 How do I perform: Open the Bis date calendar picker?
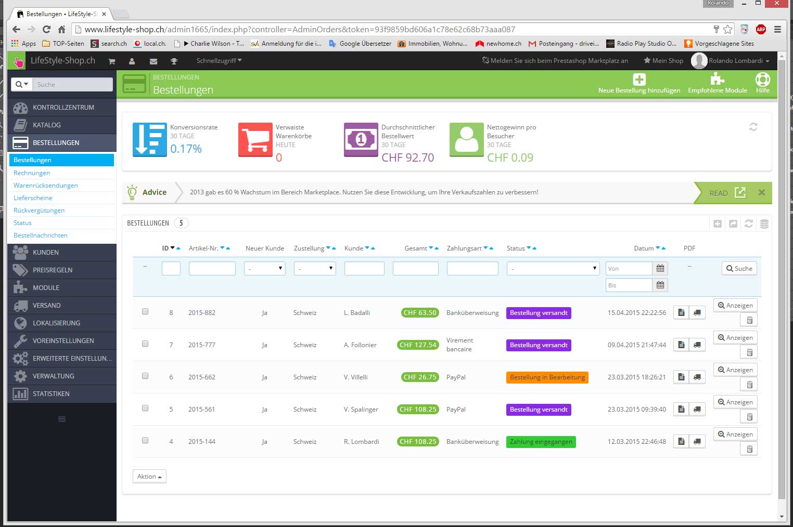tap(660, 285)
